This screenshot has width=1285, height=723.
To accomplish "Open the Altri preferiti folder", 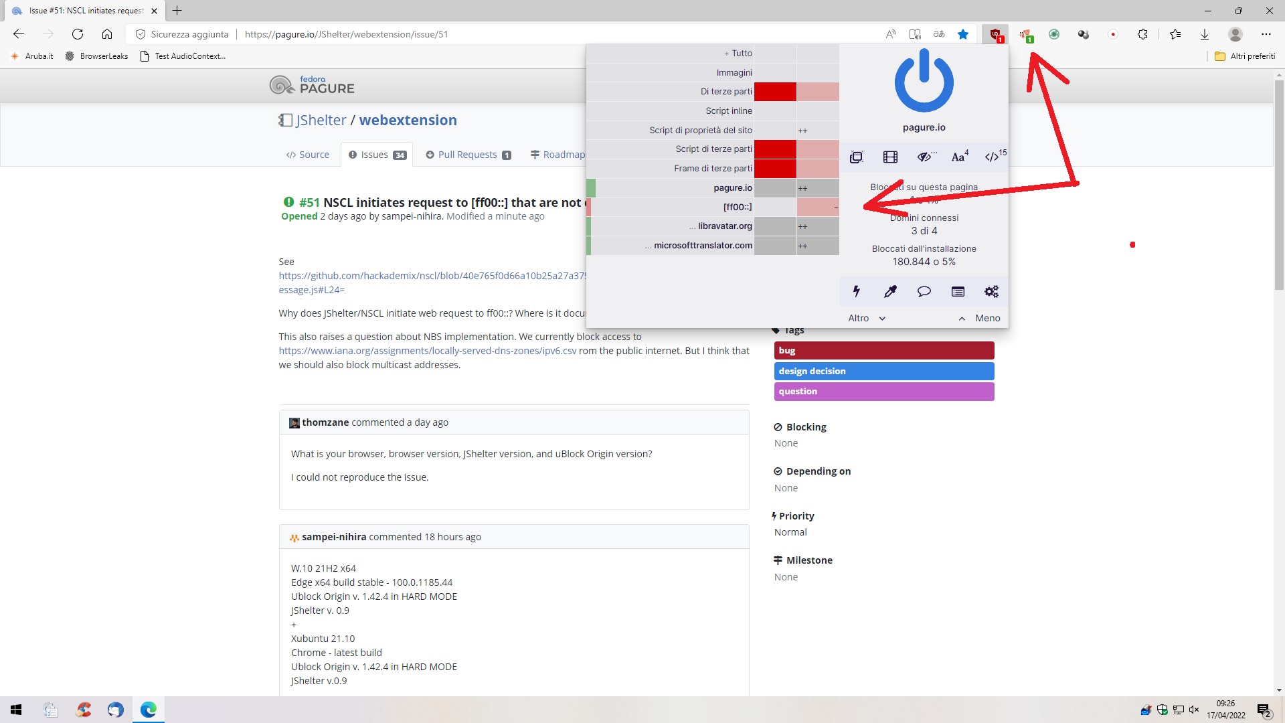I will pos(1245,56).
